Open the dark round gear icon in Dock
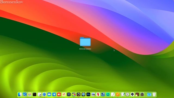The image size is (174, 98). coord(142,94)
